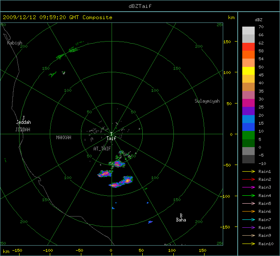
Task: Click the dBZTaif title text
Action: click(x=140, y=6)
